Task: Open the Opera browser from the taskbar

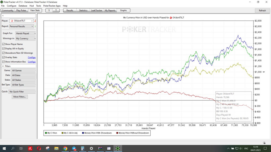Action: (x=39, y=149)
